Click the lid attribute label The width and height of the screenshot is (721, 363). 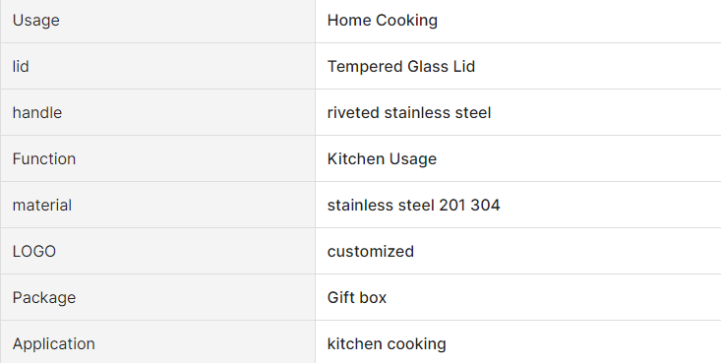click(x=21, y=66)
